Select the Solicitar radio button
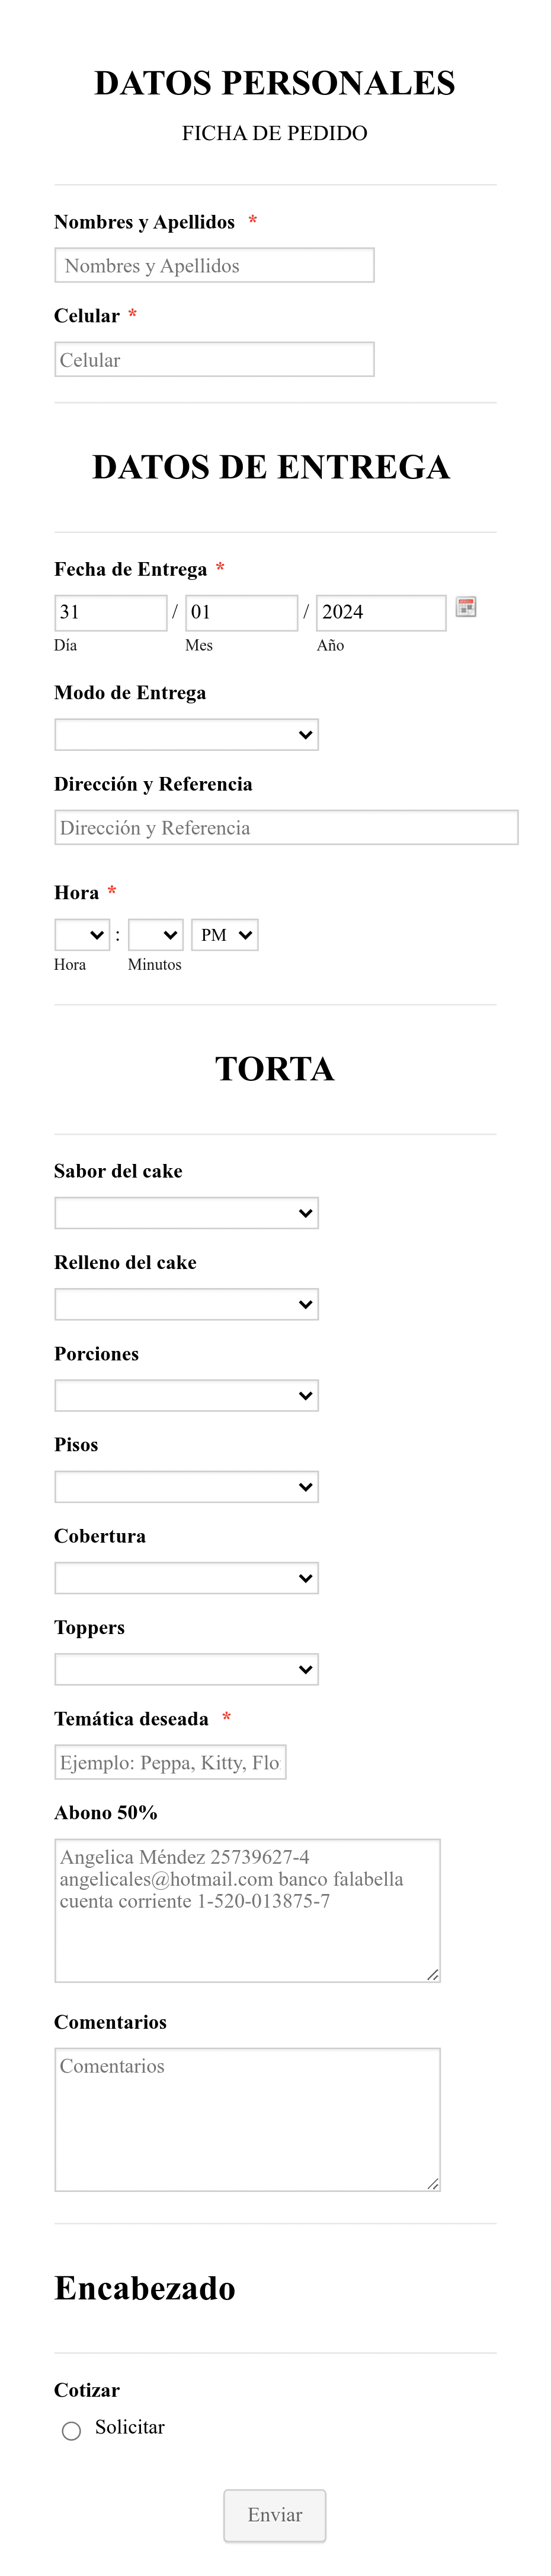The height and width of the screenshot is (2576, 551). (71, 2430)
